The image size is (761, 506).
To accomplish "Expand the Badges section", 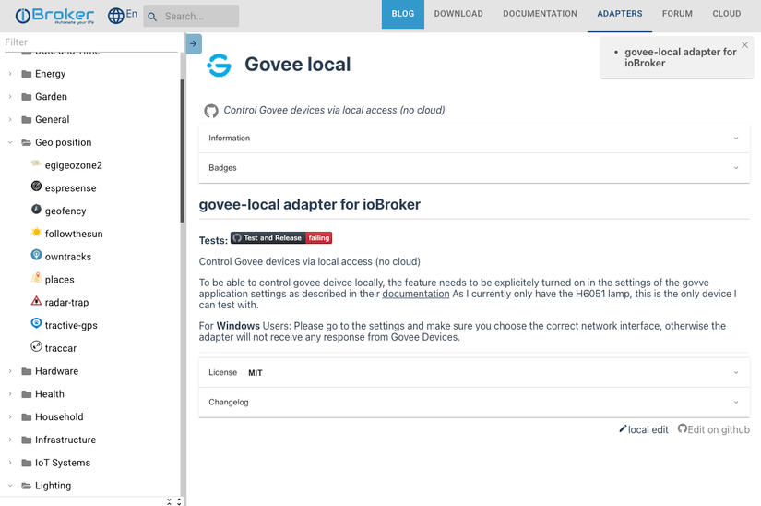I will 474,168.
